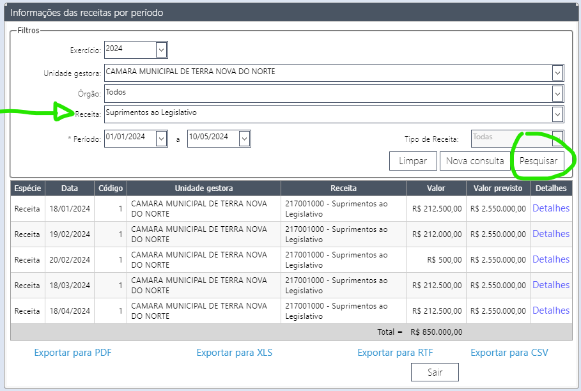This screenshot has width=581, height=391.
Task: Click the Data column header
Action: pyautogui.click(x=69, y=188)
